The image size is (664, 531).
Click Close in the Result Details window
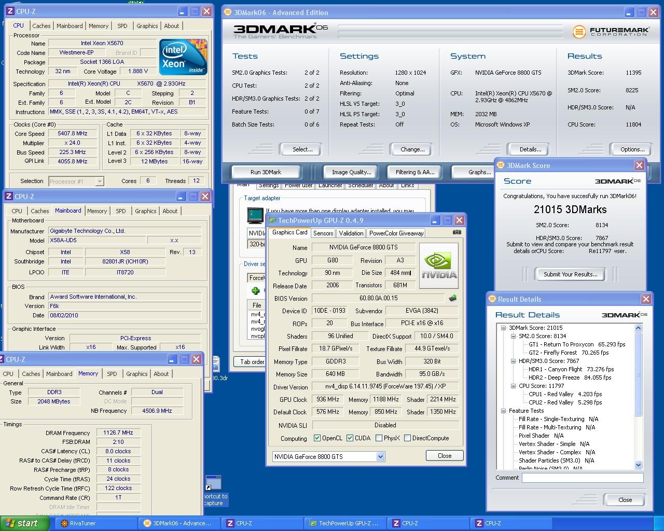coord(625,500)
